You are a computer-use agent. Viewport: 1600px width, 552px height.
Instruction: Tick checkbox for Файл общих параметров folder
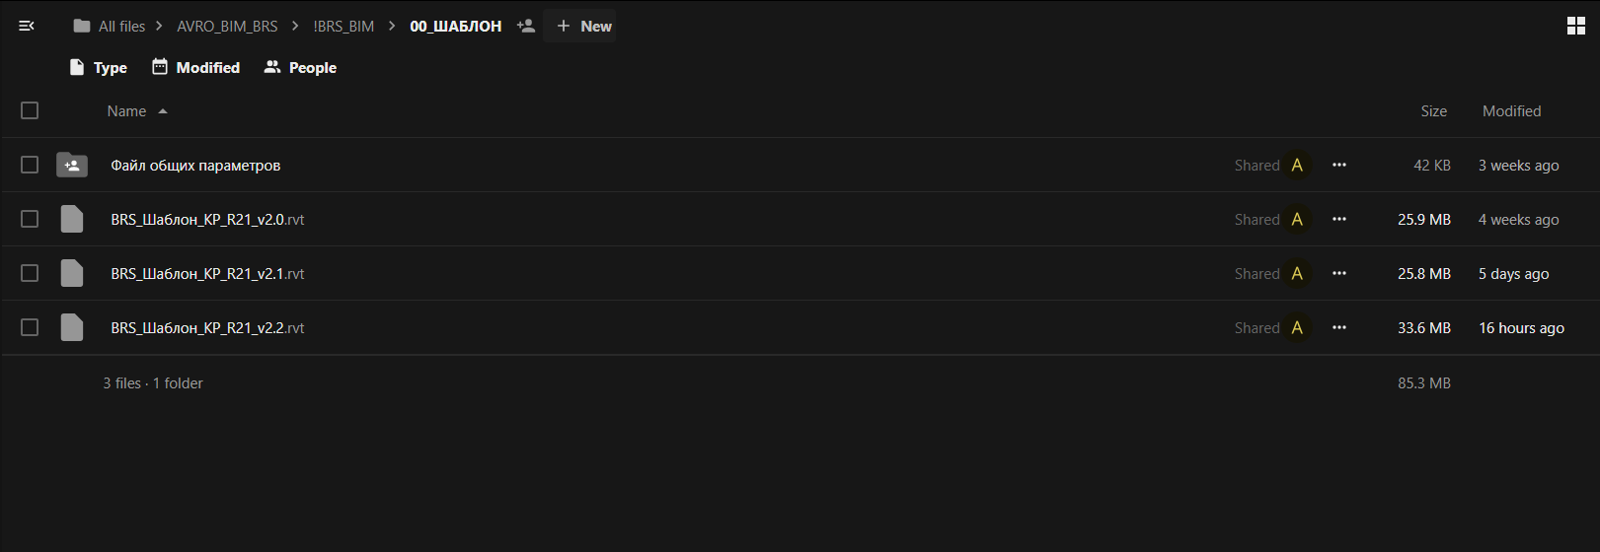click(x=30, y=165)
